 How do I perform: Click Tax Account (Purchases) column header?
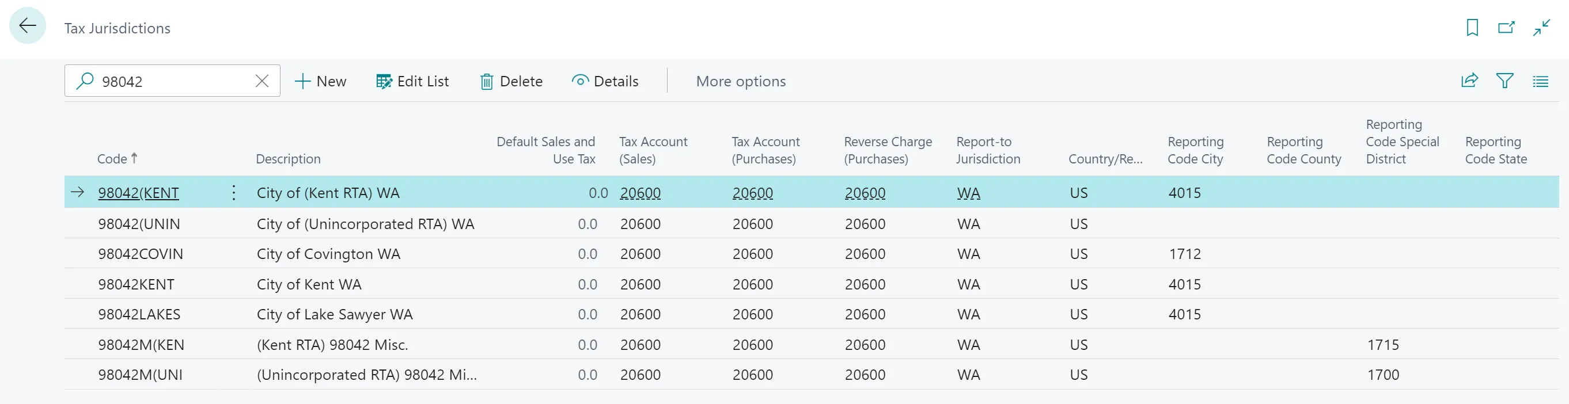[x=765, y=150]
